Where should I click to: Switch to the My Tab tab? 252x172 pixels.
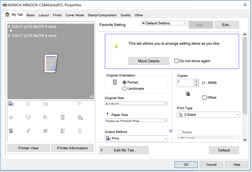(x=14, y=15)
